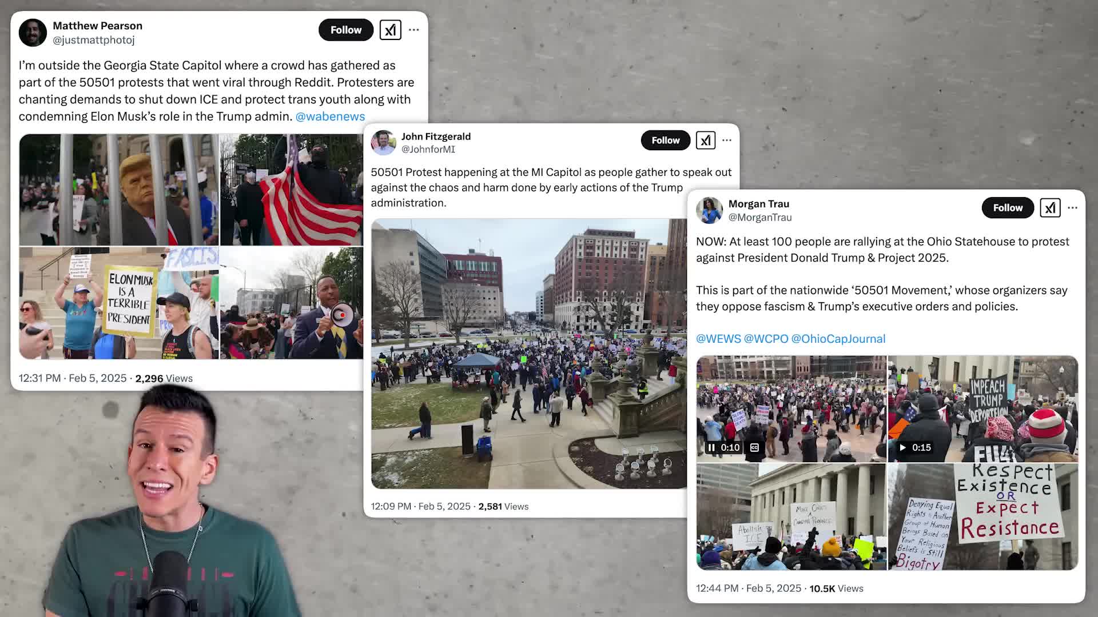Open more options menu on John Fitzgerald's tweet

pyautogui.click(x=727, y=140)
